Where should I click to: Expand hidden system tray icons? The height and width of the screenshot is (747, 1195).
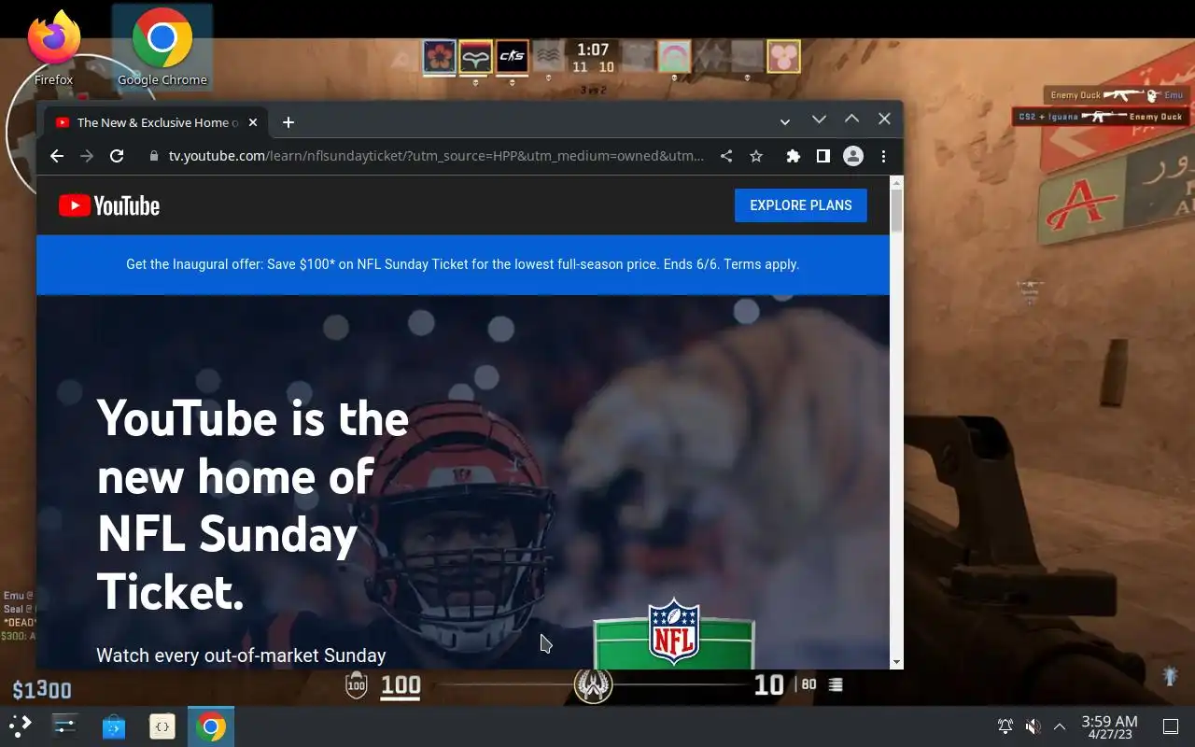click(x=1060, y=726)
